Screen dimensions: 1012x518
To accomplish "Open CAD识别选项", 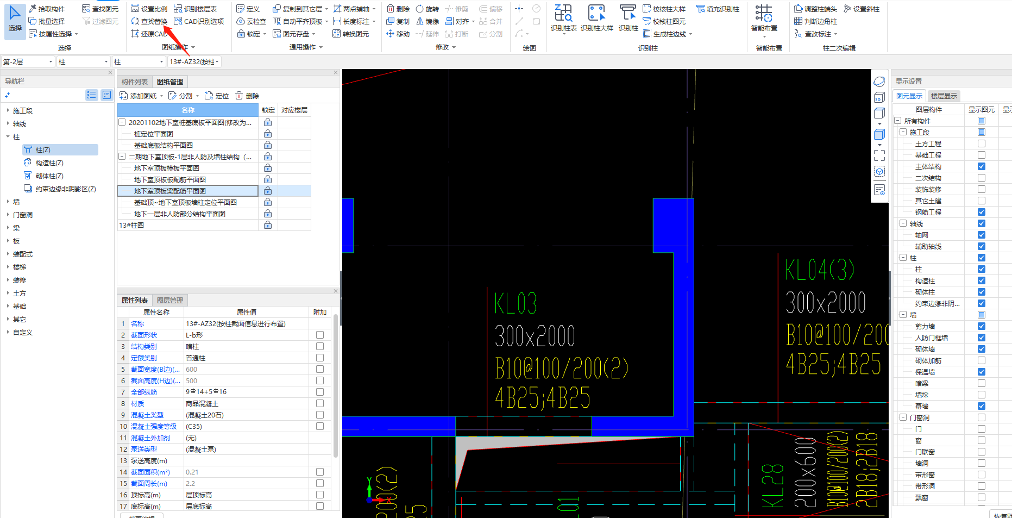I will tap(199, 21).
